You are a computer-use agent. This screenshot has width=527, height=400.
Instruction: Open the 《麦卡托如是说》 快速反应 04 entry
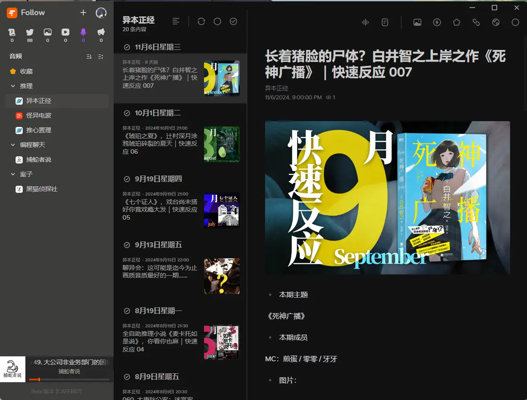click(180, 342)
